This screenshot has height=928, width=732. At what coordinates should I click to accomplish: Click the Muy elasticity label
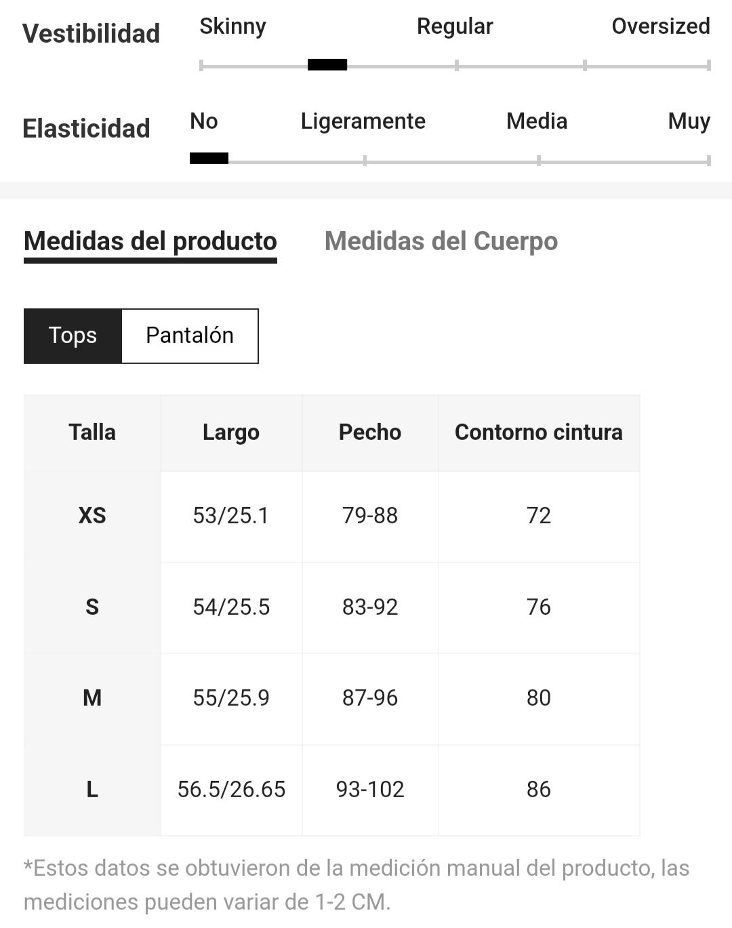pyautogui.click(x=689, y=121)
